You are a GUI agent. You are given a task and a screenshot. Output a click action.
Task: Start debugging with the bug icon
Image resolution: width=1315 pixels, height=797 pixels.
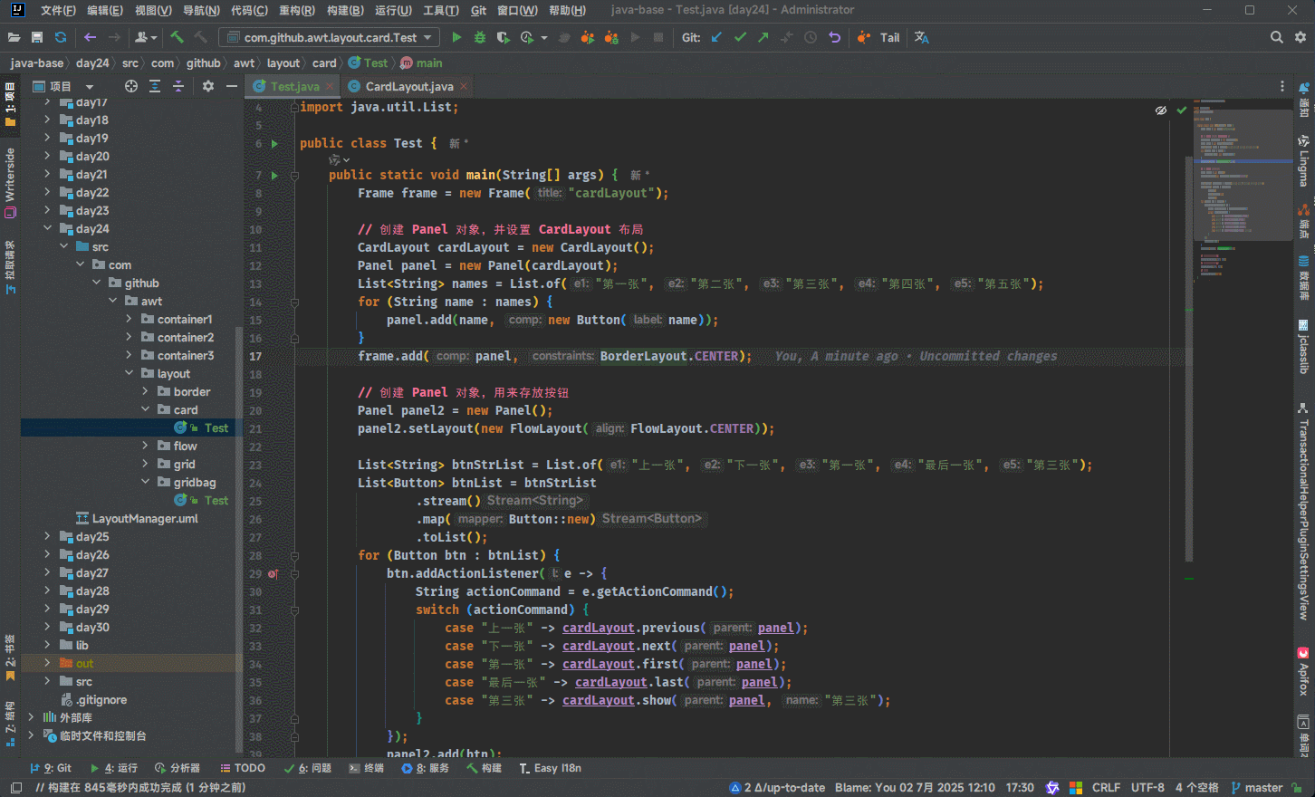tap(480, 37)
